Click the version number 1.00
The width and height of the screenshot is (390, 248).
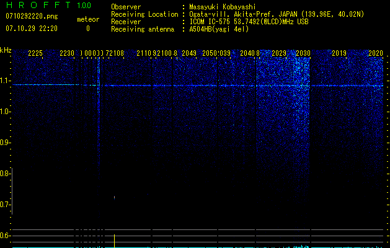point(84,6)
